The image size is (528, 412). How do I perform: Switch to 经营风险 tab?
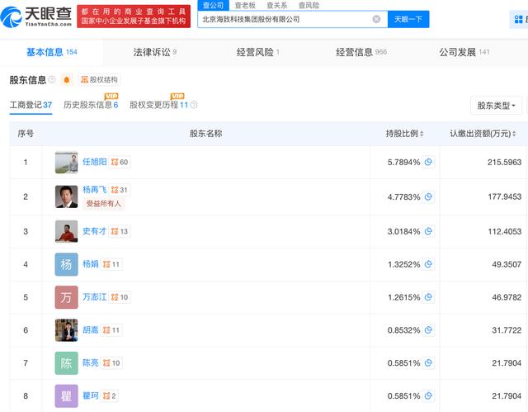pyautogui.click(x=257, y=52)
